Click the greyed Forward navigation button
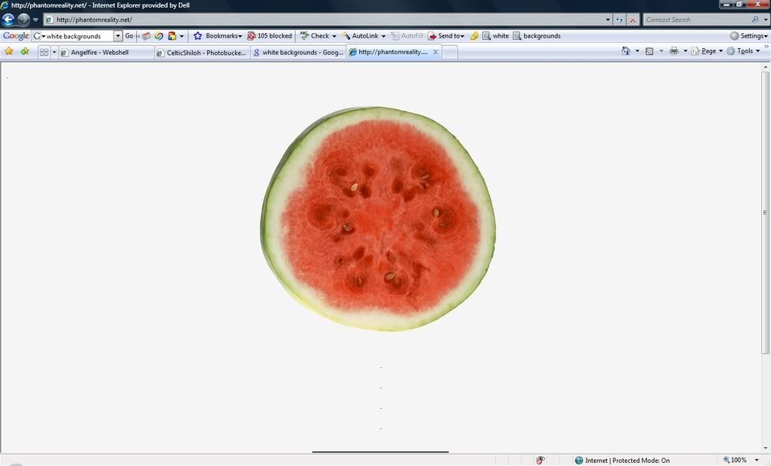 tap(23, 19)
